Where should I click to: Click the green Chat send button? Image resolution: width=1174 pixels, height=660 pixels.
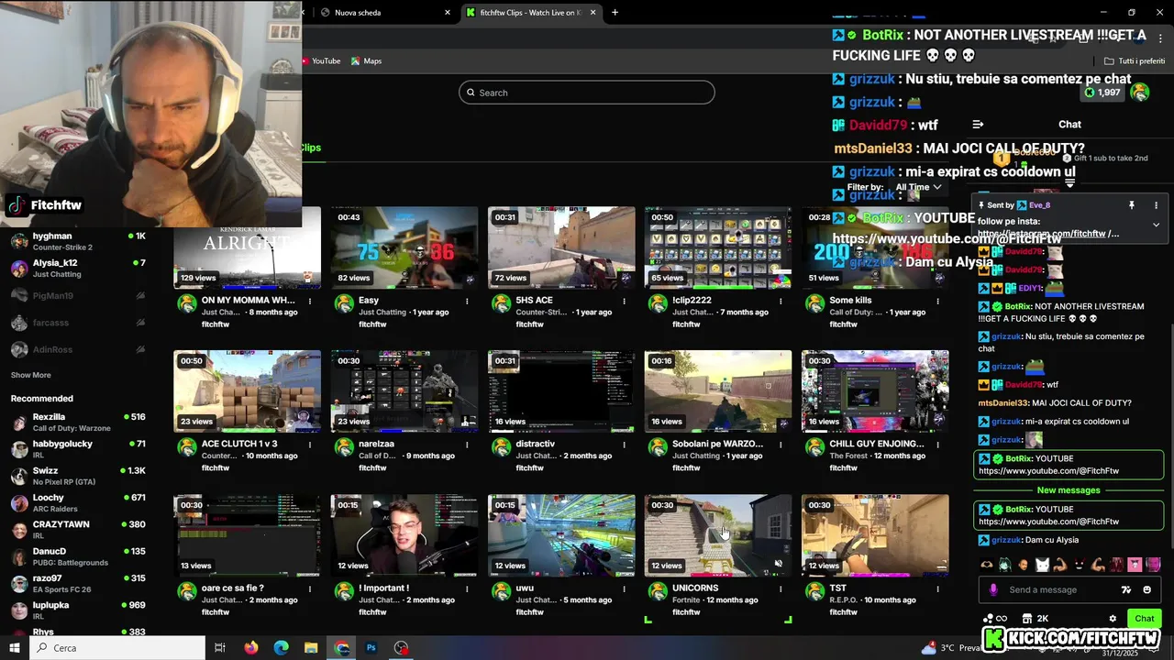tap(1144, 619)
